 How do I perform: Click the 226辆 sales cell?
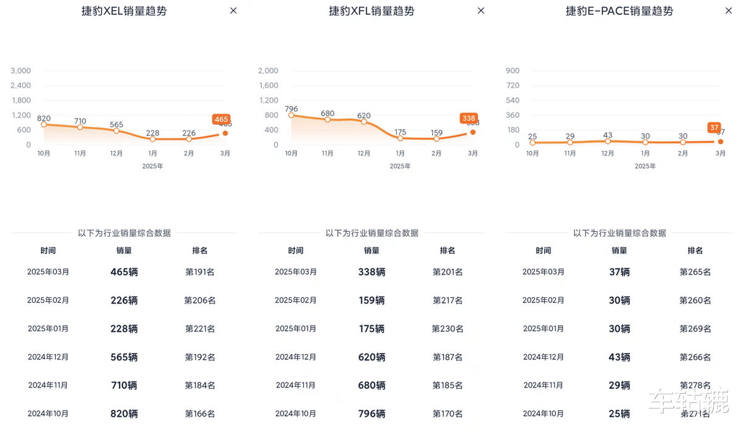124,300
